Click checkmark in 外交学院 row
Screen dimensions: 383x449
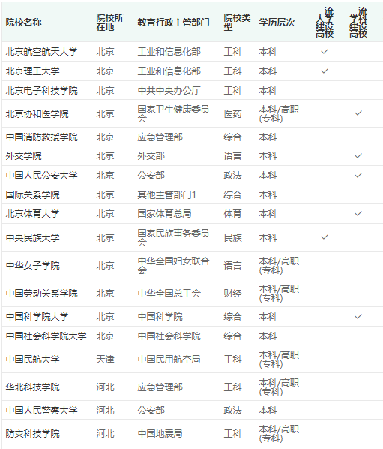(358, 156)
